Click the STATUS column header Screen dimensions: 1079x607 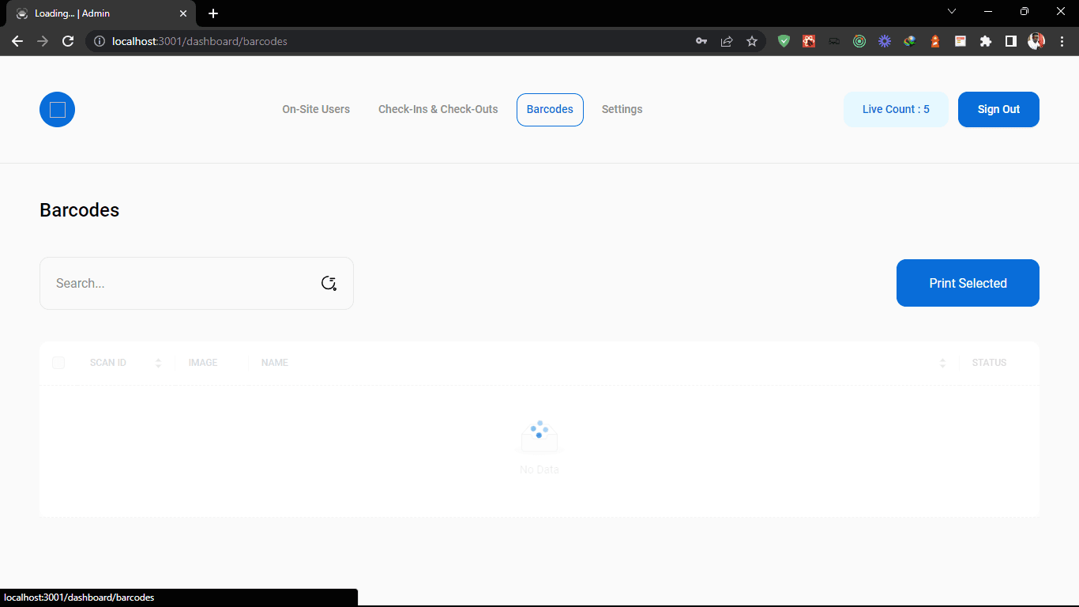pyautogui.click(x=989, y=363)
